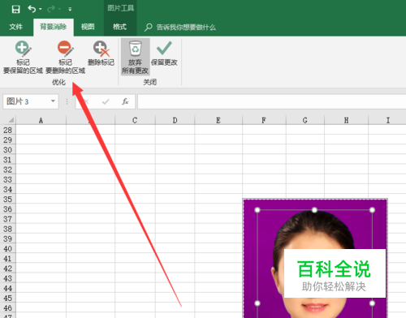Select row 28 header

8,130
